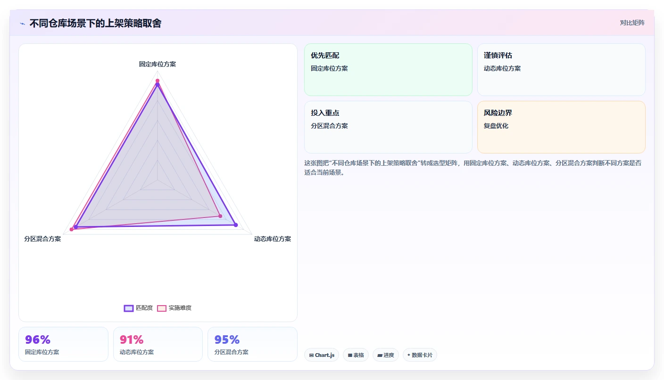Click the pink data point near 分区混合方案
Viewport: 664px width, 380px height.
click(x=72, y=229)
